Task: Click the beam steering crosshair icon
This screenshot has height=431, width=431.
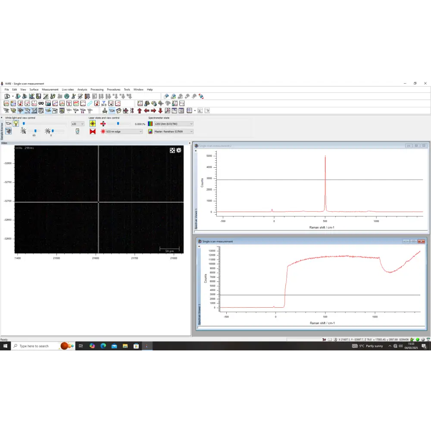Action: [x=92, y=123]
